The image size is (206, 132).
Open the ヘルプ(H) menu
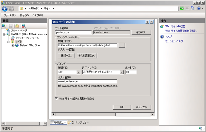pos(38,15)
